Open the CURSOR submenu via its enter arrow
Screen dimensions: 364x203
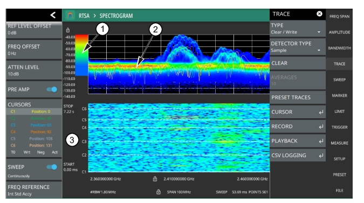pyautogui.click(x=321, y=112)
